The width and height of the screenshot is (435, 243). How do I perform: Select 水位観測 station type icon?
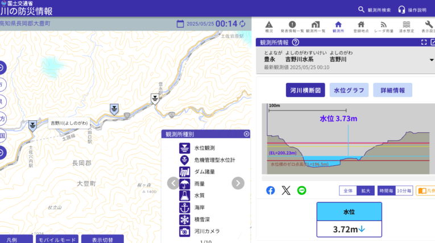click(x=184, y=148)
